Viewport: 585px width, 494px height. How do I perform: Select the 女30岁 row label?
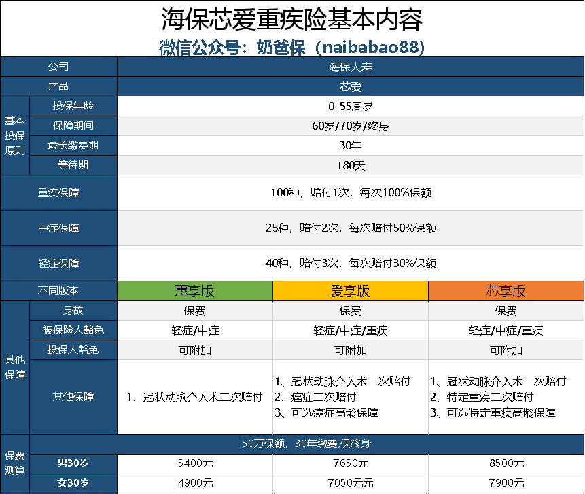pyautogui.click(x=73, y=483)
